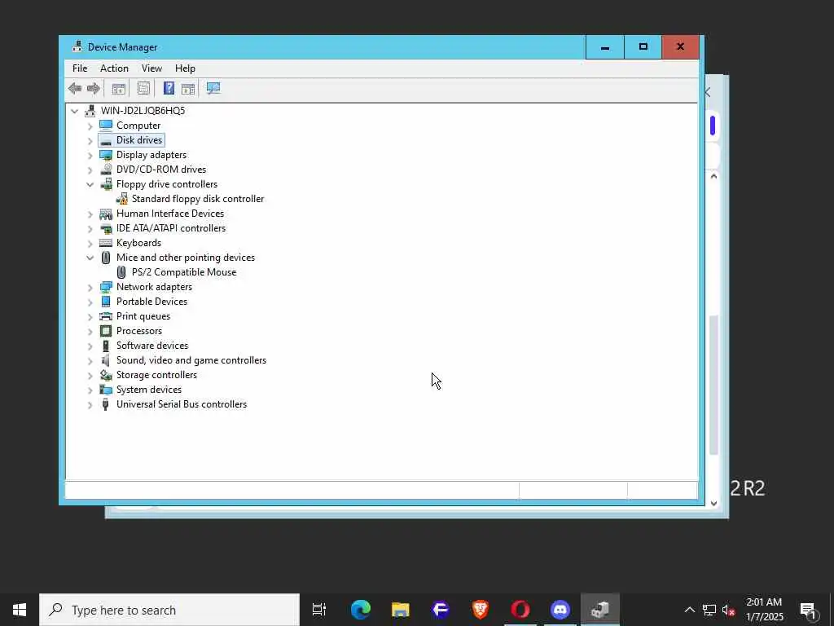Click the network tray icon

tap(709, 610)
